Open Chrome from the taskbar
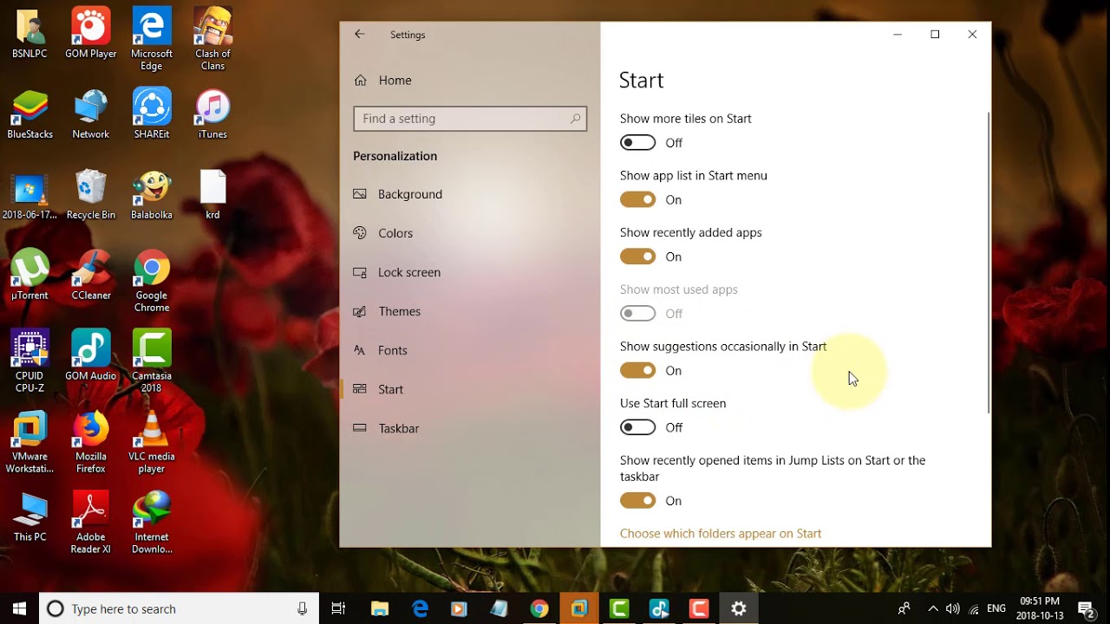This screenshot has width=1110, height=624. tap(539, 609)
